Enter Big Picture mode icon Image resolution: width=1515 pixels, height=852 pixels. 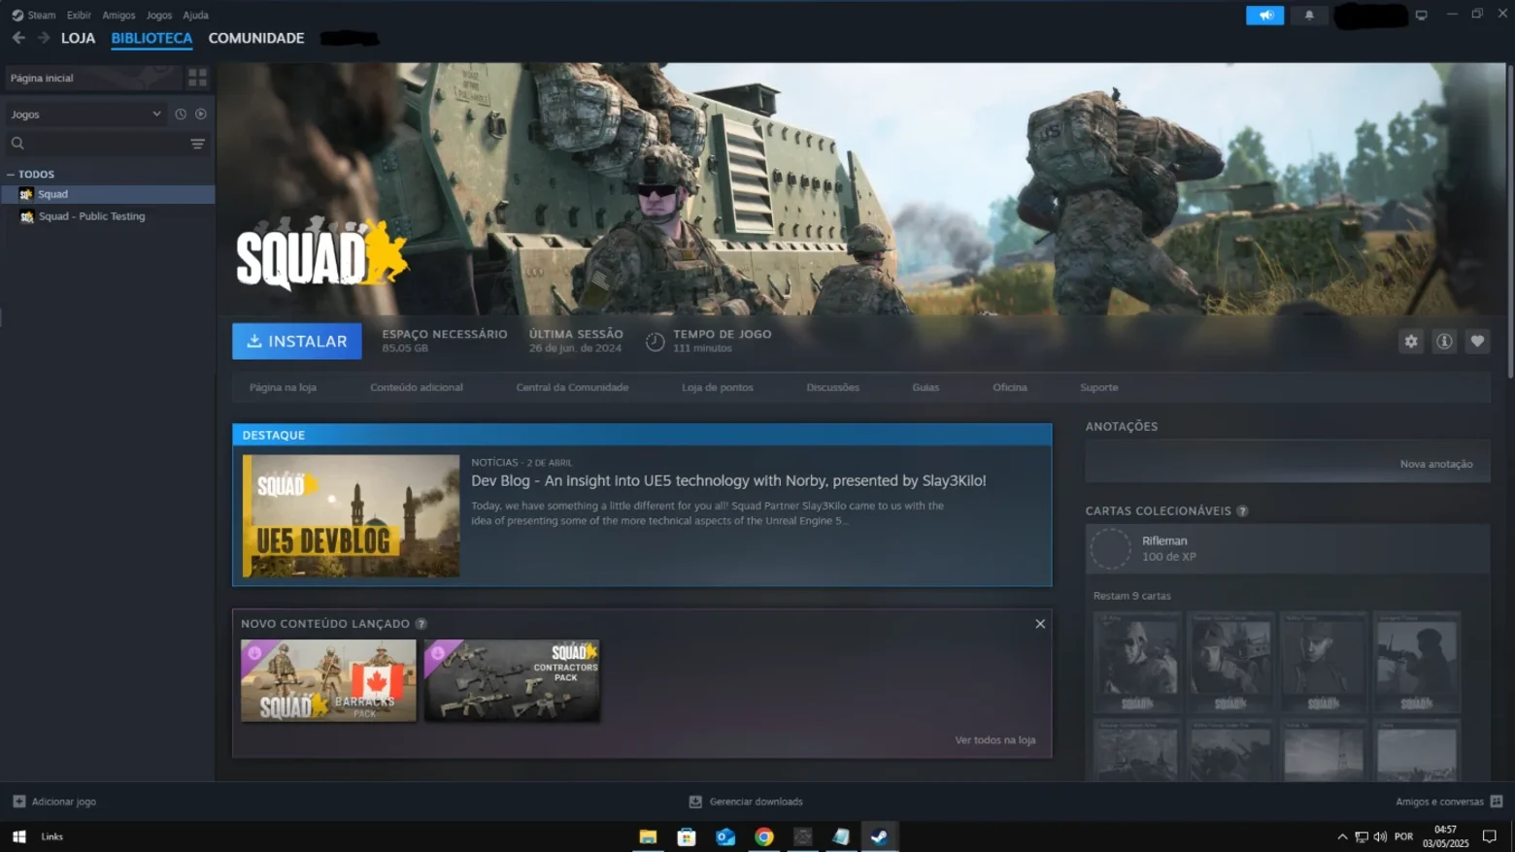click(1421, 16)
